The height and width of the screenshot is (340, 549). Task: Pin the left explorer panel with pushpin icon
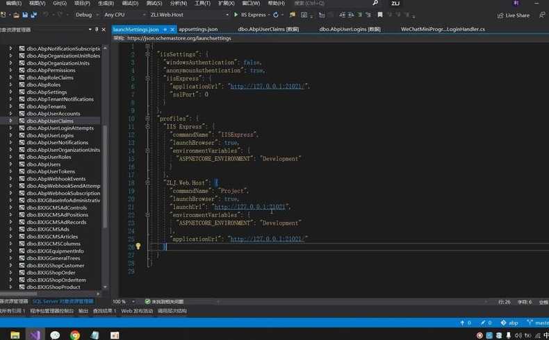[x=97, y=30]
